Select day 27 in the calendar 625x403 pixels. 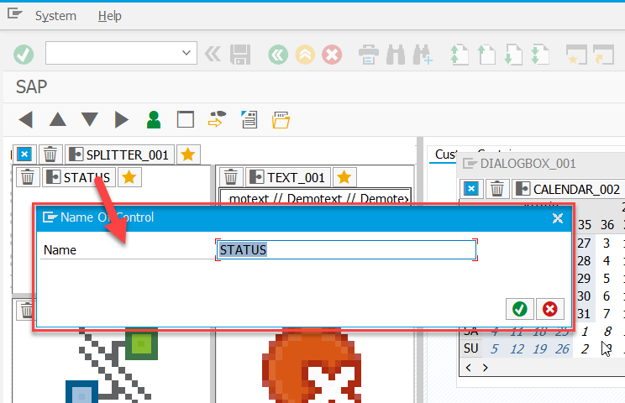(584, 243)
